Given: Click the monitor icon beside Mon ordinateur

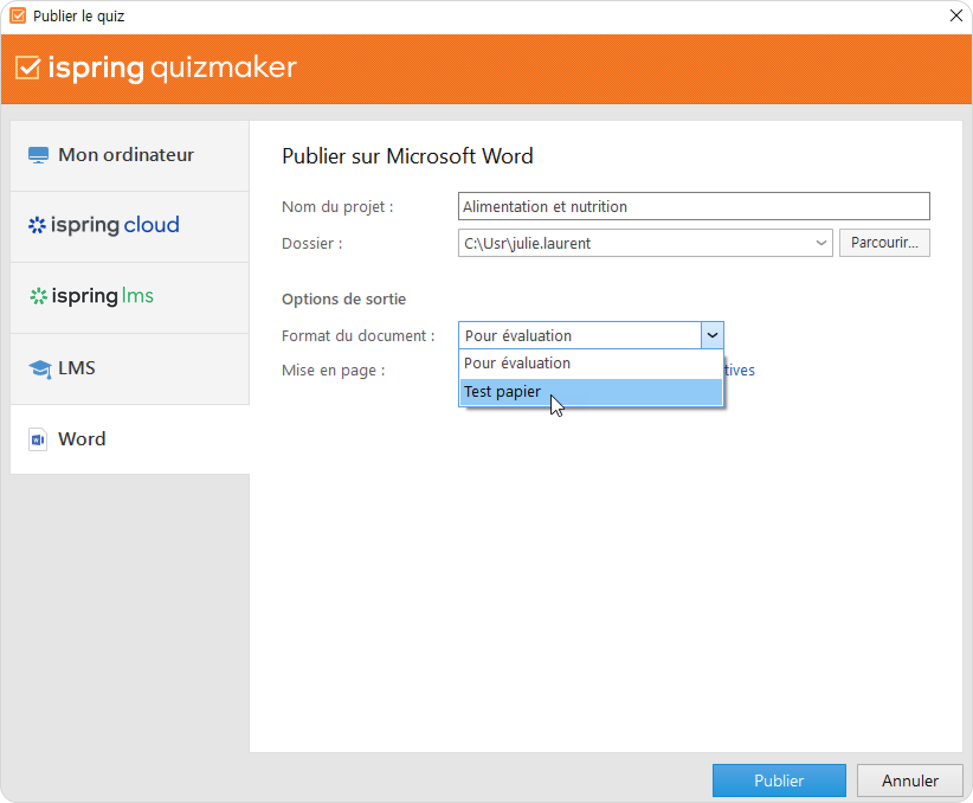Looking at the screenshot, I should [38, 155].
